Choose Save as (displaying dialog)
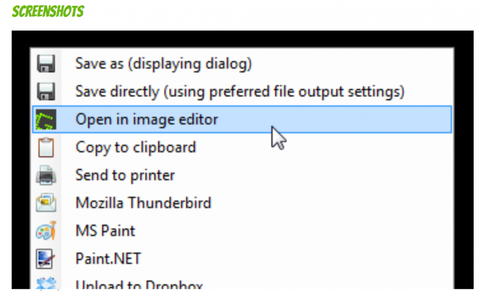This screenshot has height=291, width=479. [x=163, y=64]
